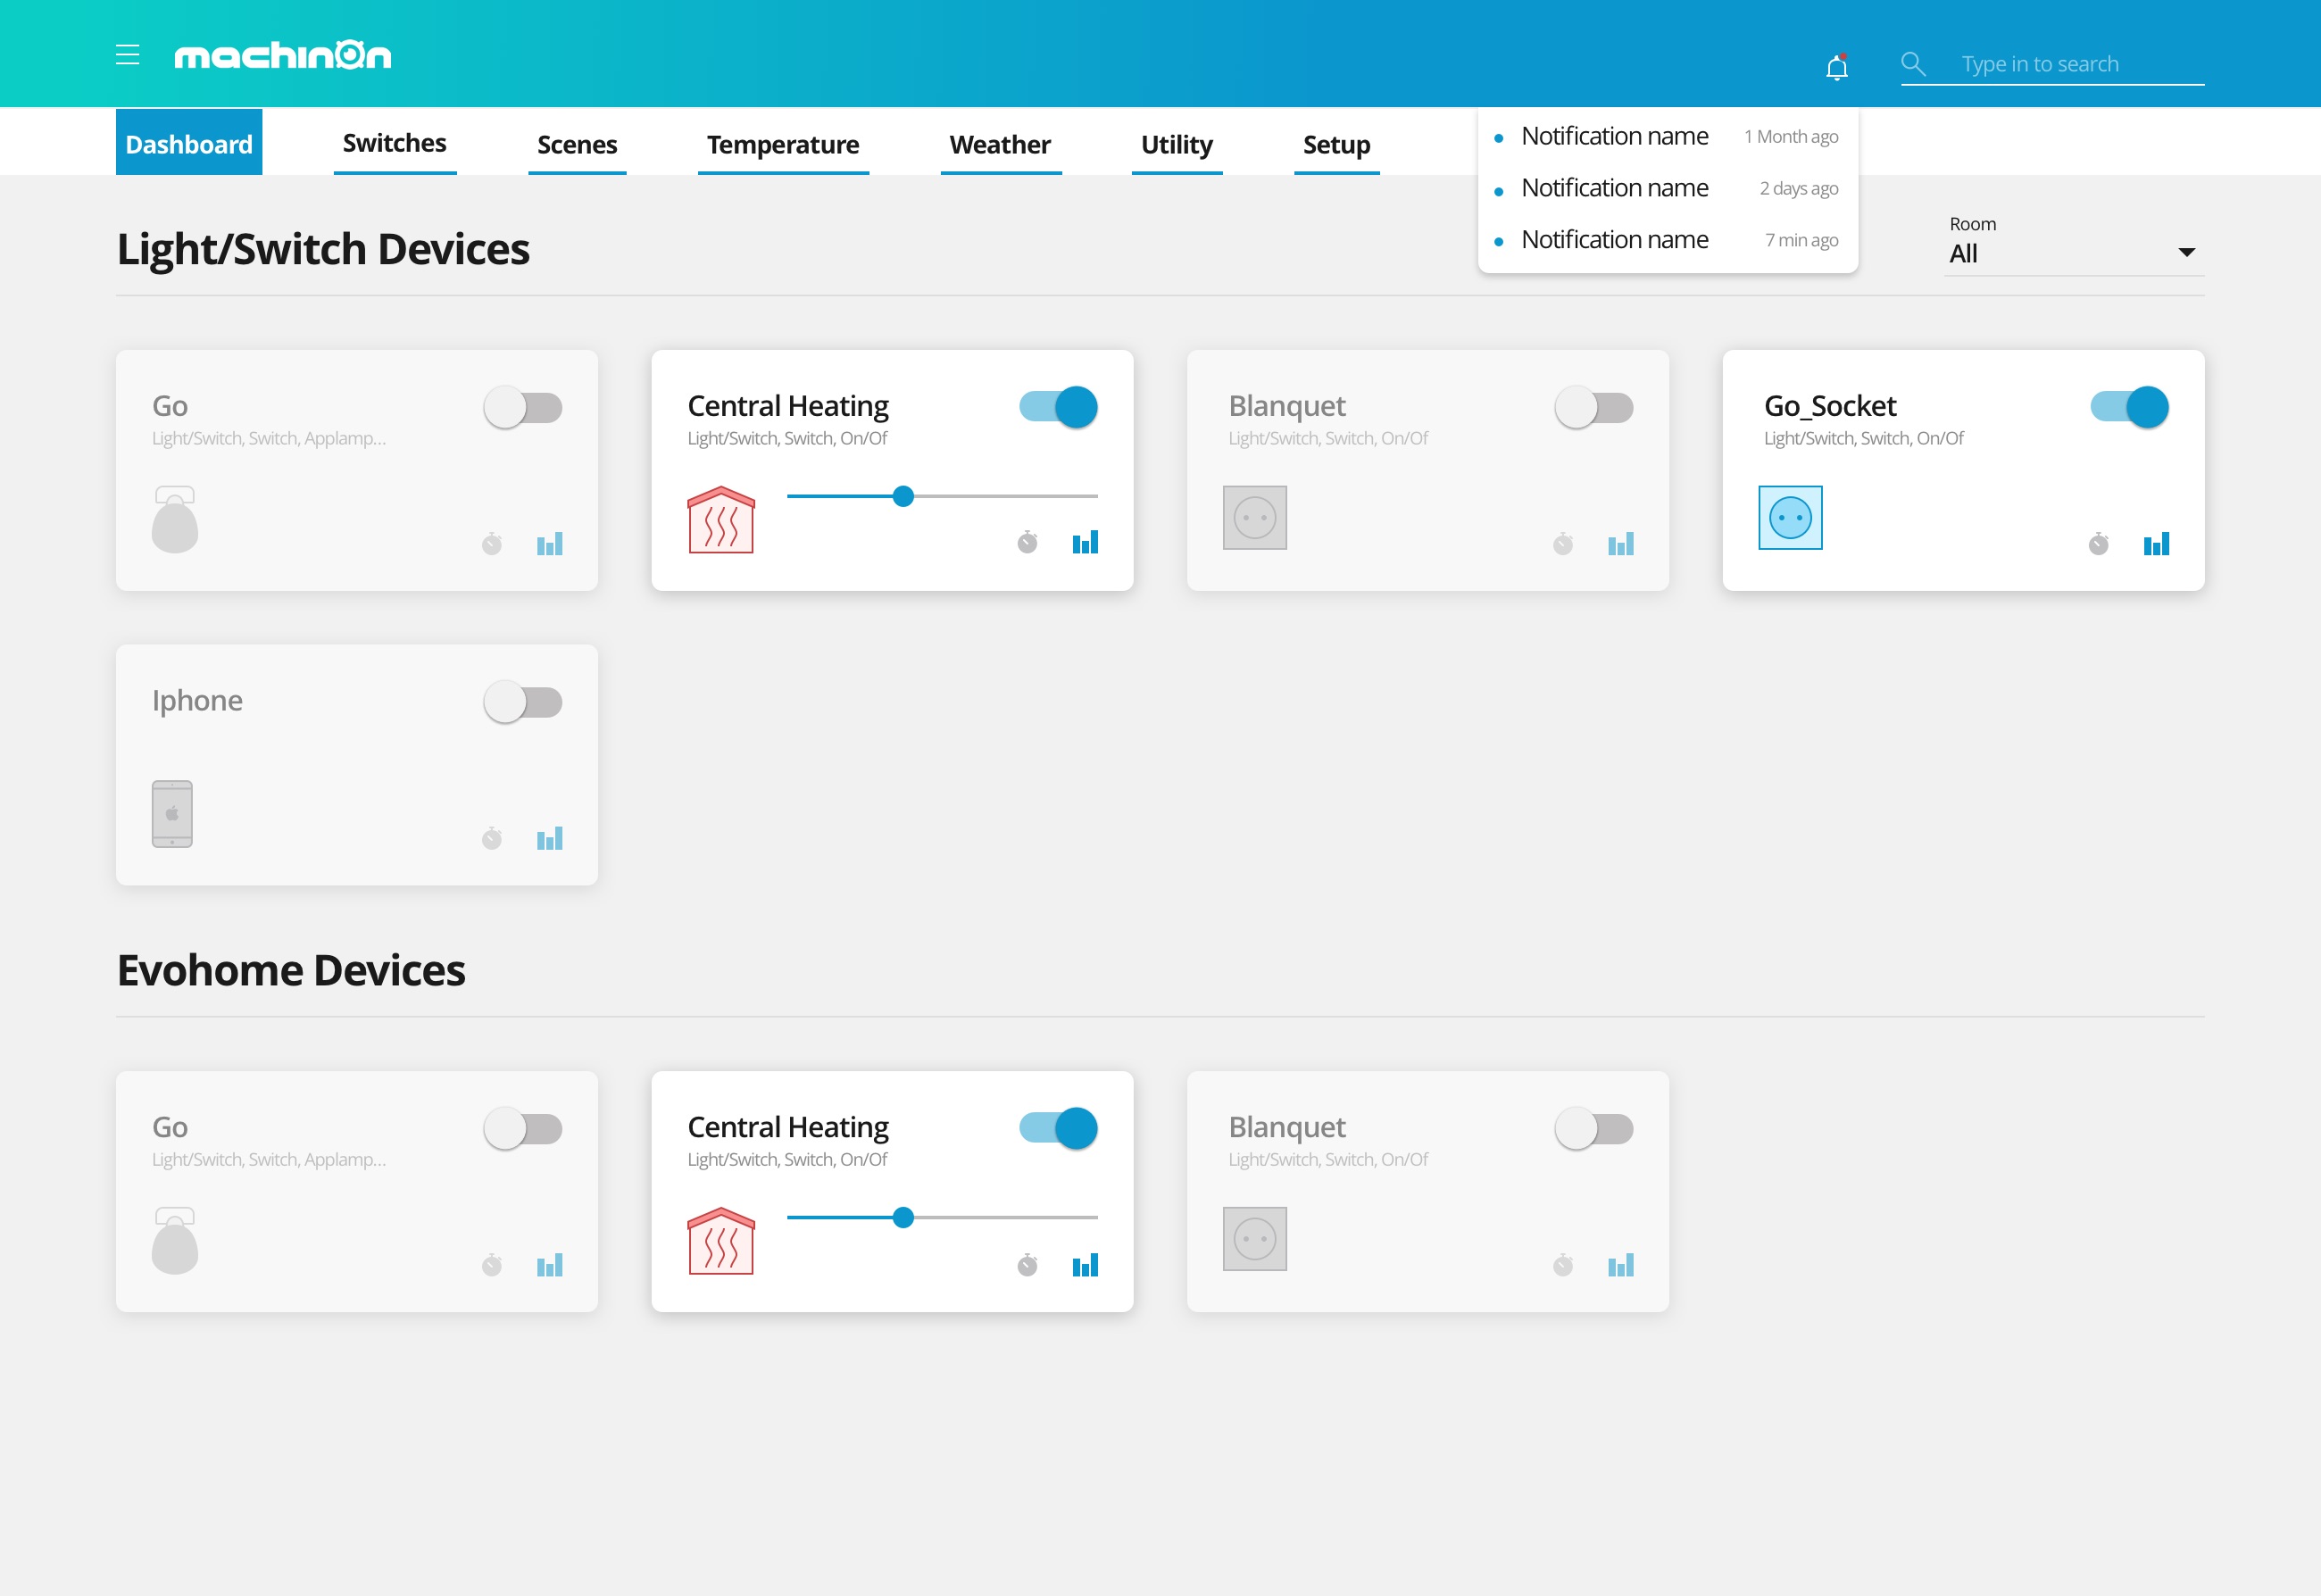Turn off Central Heating in Evohome Devices
Screen dimensions: 2321x1596
[x=1059, y=1128]
